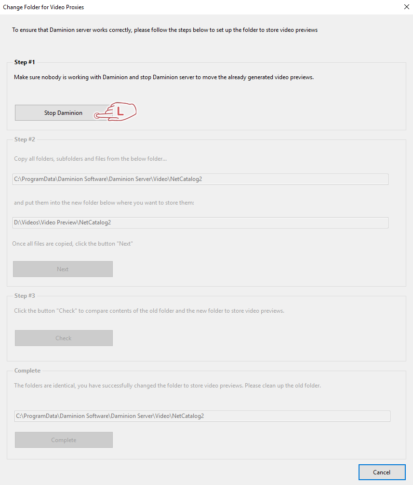413x485 pixels.
Task: Click the "Once all files are copied" text
Action: click(x=72, y=244)
